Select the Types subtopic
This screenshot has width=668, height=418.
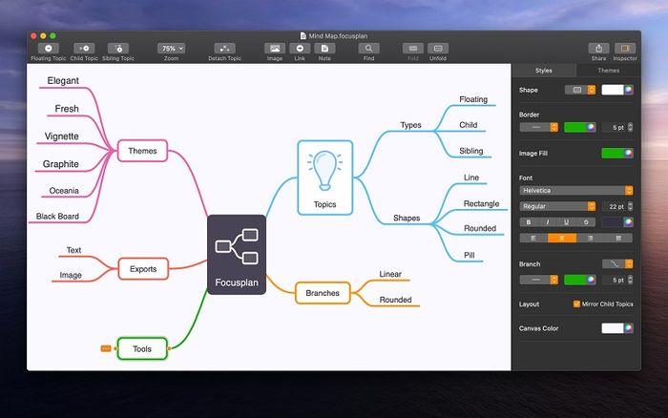point(410,125)
